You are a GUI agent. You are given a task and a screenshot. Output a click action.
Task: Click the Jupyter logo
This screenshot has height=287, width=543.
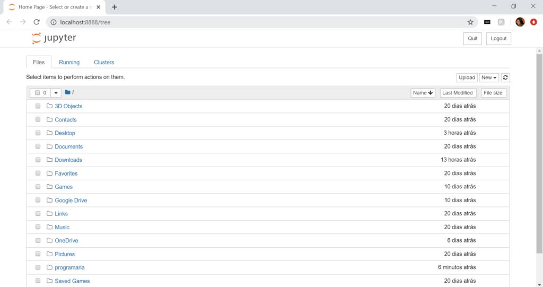pos(54,38)
